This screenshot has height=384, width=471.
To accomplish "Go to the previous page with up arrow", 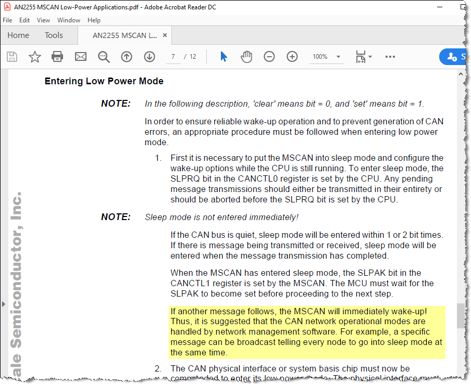I will pos(127,57).
